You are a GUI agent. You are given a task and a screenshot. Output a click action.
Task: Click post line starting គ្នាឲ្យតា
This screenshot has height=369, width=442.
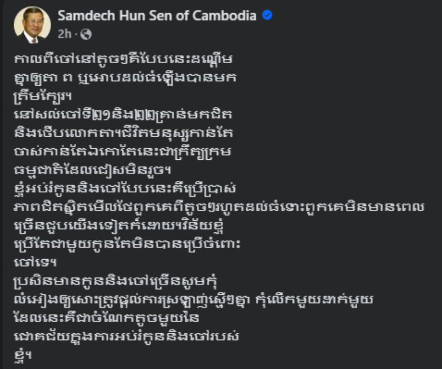pos(125,77)
